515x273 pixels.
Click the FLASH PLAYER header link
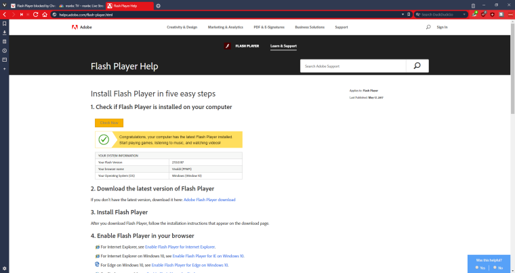pos(247,46)
